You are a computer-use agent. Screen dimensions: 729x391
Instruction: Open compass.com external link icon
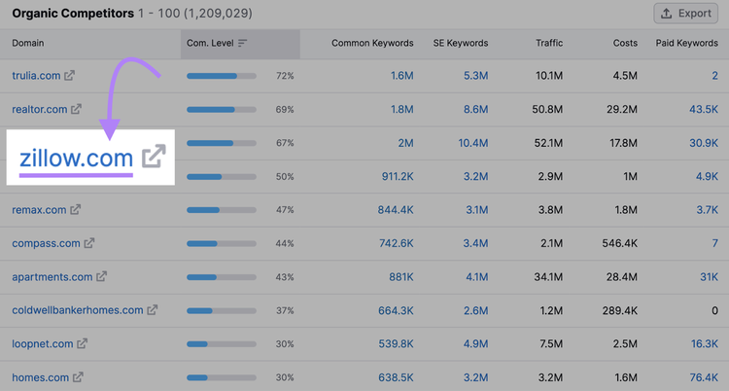coord(89,243)
